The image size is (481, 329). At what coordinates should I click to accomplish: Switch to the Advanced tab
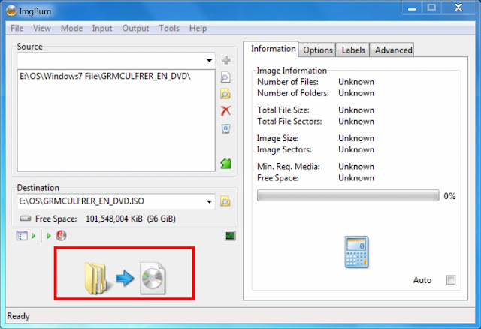click(392, 50)
